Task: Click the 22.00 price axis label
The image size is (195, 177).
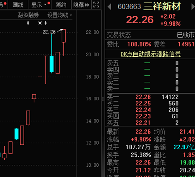Action: pyautogui.click(x=92, y=32)
